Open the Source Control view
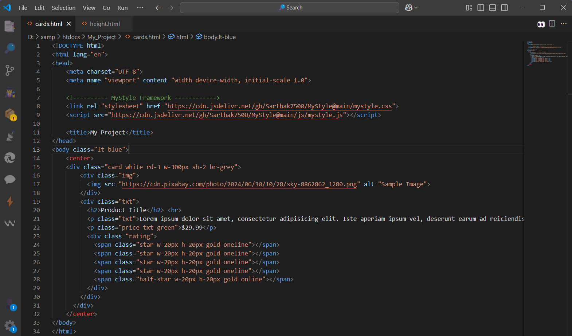This screenshot has height=336, width=572. (10, 70)
